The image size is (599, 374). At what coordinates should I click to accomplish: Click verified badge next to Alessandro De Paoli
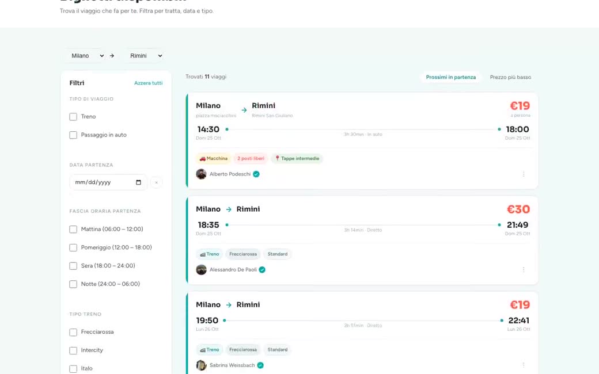[262, 269]
